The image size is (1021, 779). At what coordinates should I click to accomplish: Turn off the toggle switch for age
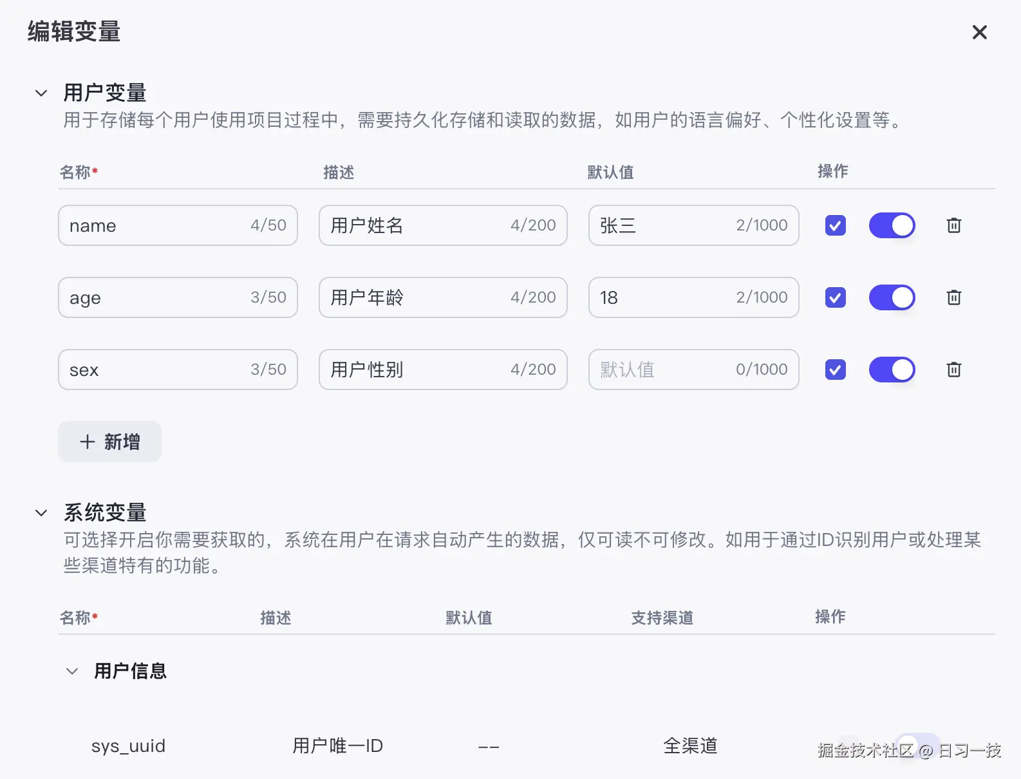tap(892, 297)
